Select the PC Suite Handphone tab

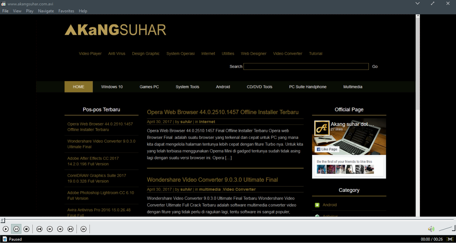click(308, 87)
